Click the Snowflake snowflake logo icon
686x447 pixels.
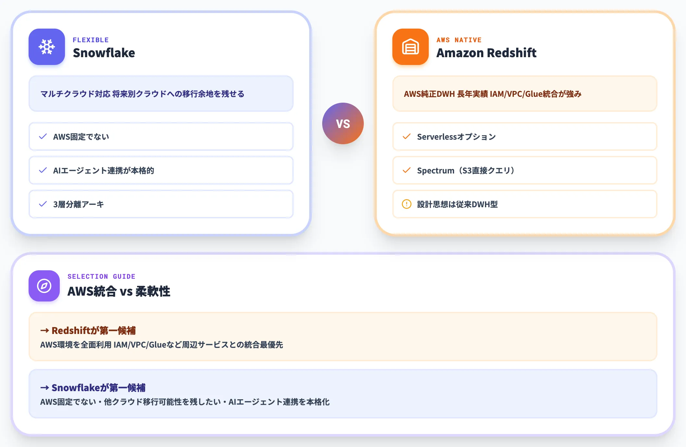(47, 47)
